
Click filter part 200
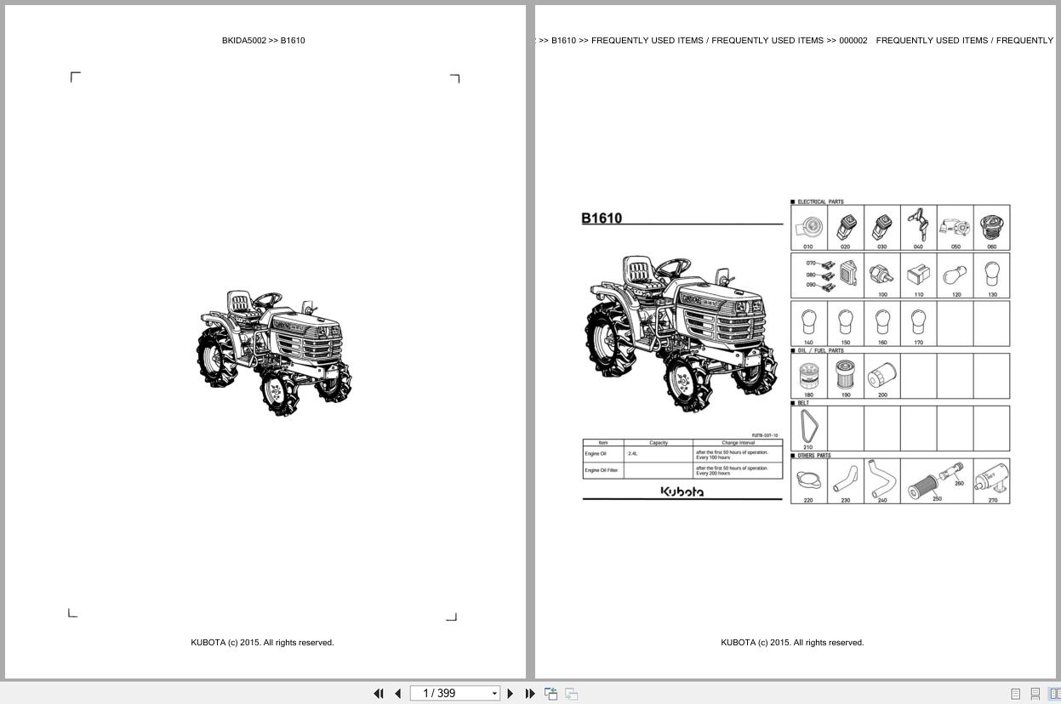point(882,376)
